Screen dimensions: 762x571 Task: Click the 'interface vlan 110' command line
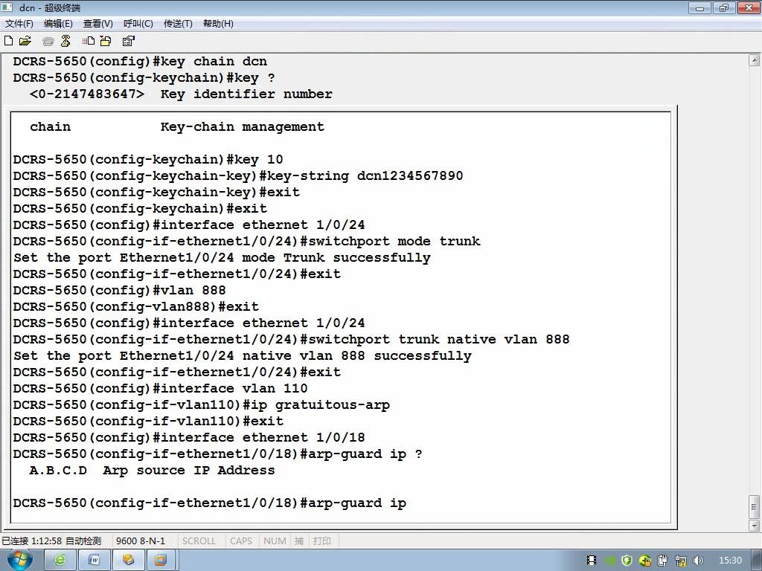(161, 388)
